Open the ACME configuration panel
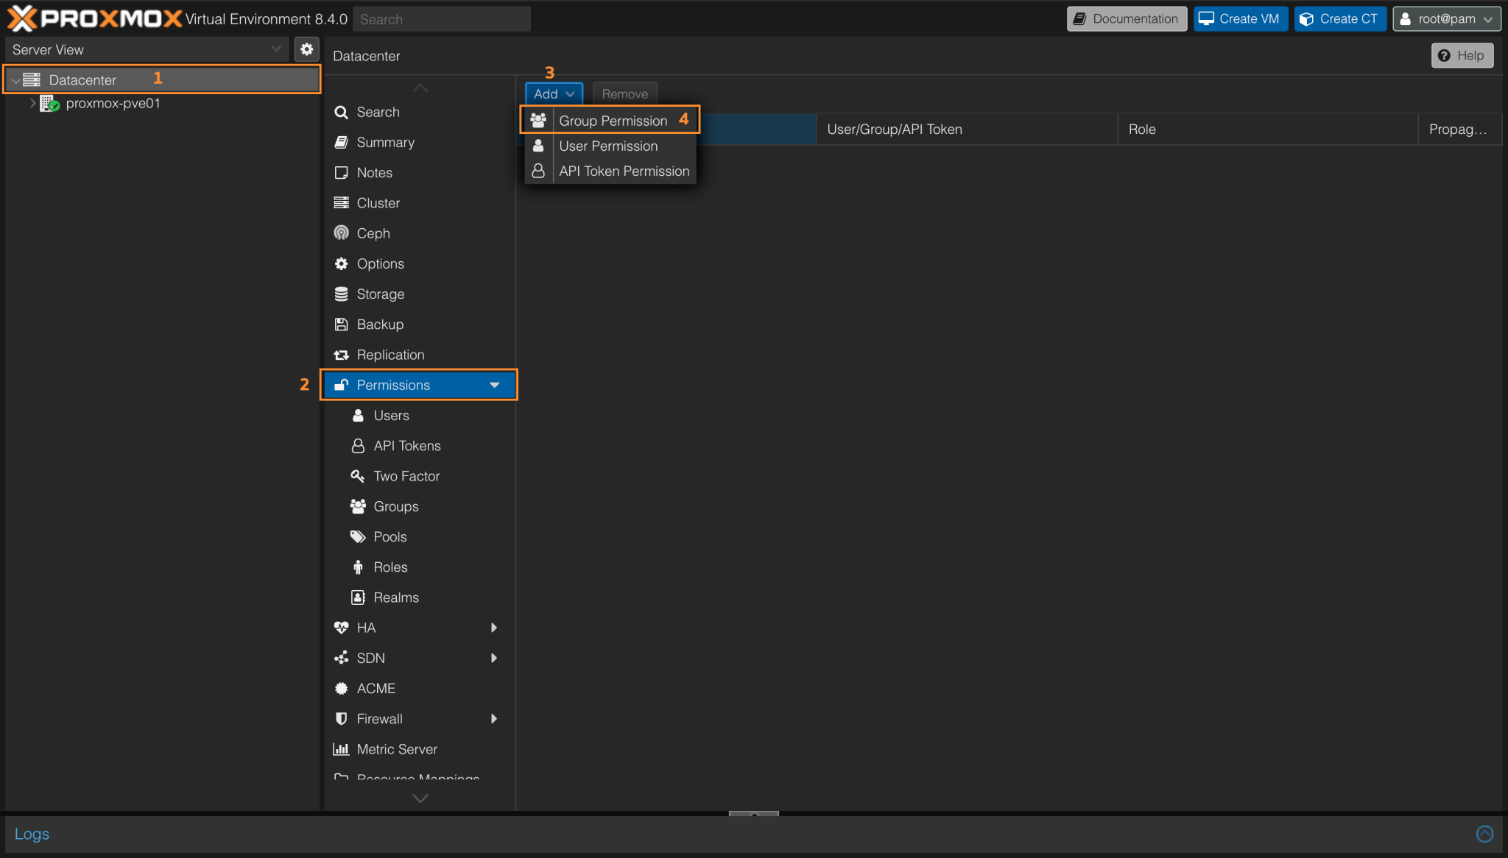Screen dimensions: 1508x858 [375, 688]
